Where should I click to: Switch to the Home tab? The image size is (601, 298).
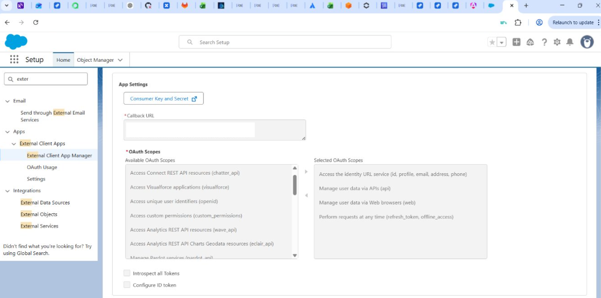pos(63,60)
